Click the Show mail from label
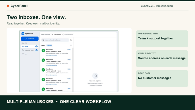The width and height of the screenshot is (195, 110). tap(45, 34)
